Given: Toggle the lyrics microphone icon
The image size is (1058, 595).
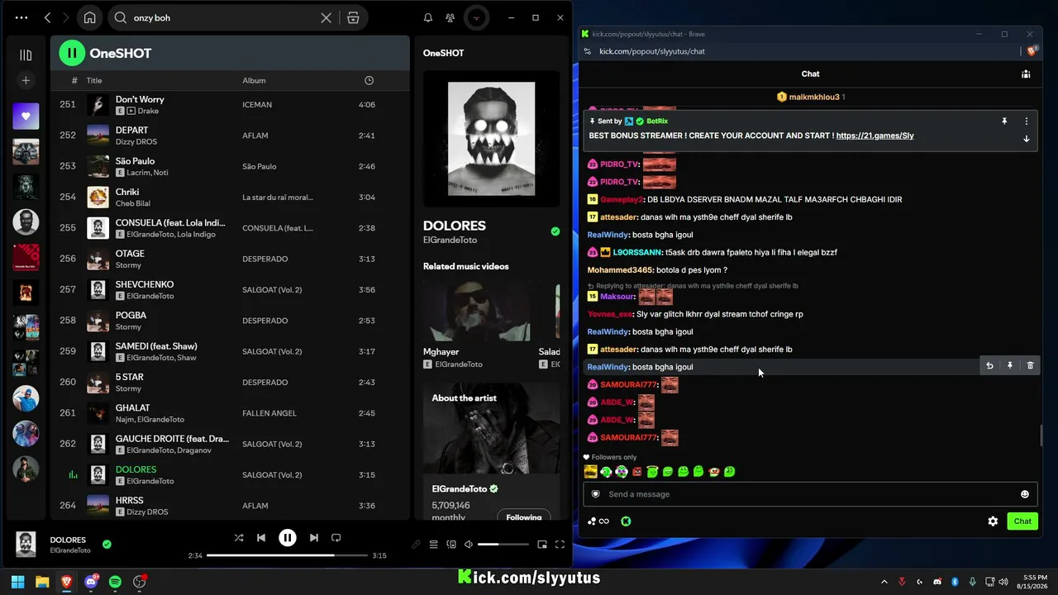Looking at the screenshot, I should click(x=416, y=545).
